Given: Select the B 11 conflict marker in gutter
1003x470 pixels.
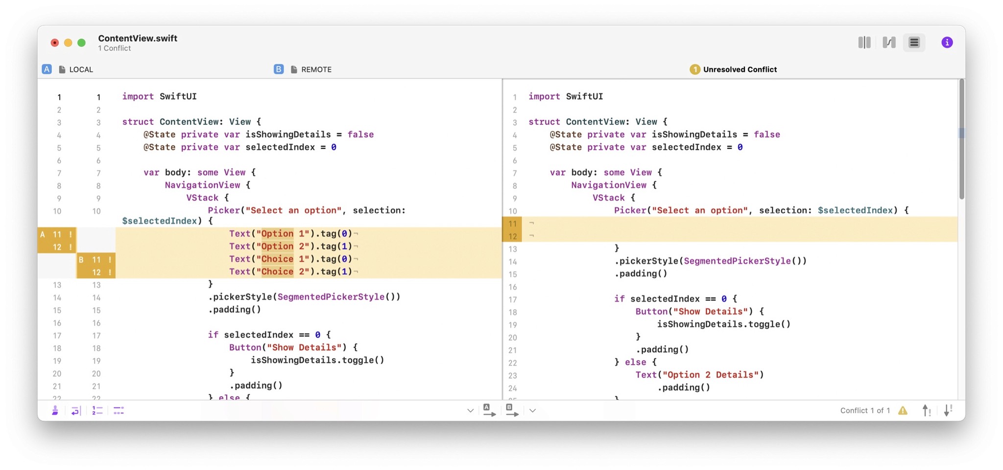Looking at the screenshot, I should tap(96, 259).
